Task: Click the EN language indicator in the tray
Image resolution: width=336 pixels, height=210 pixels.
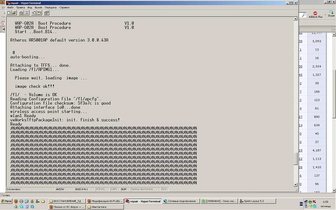Action: pos(301,204)
